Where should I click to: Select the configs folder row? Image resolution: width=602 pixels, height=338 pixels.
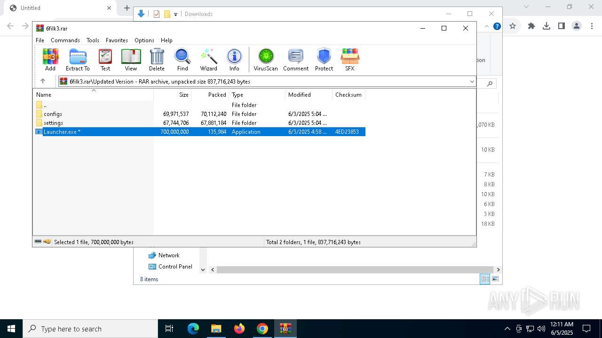tap(199, 114)
